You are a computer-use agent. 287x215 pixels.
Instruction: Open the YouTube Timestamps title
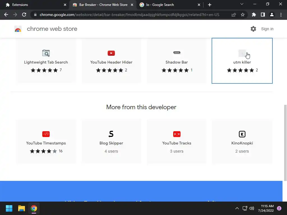coord(46,143)
